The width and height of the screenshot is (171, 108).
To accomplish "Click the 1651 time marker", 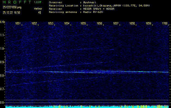I will coord(18,24).
